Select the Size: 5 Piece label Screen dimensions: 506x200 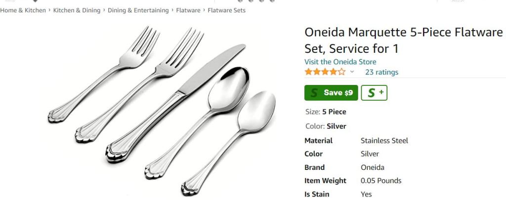326,112
